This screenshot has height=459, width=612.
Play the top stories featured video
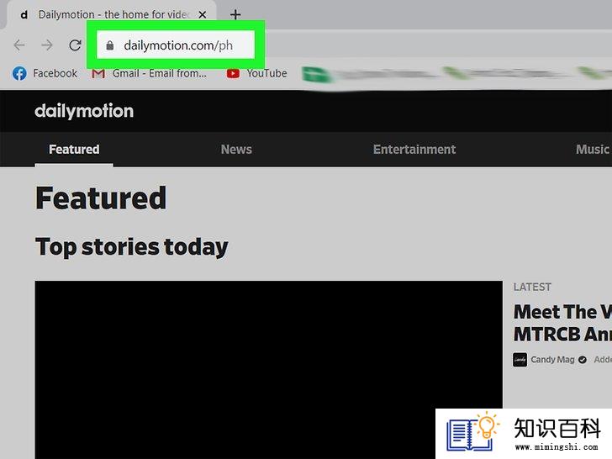pos(268,370)
